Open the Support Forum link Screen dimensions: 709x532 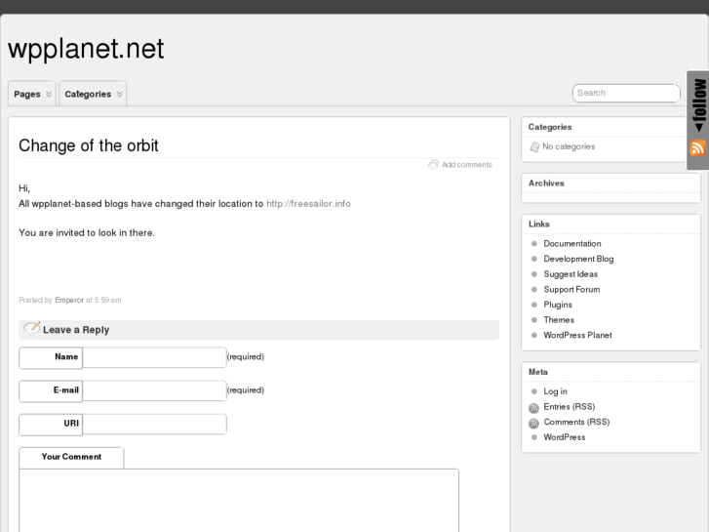click(571, 290)
